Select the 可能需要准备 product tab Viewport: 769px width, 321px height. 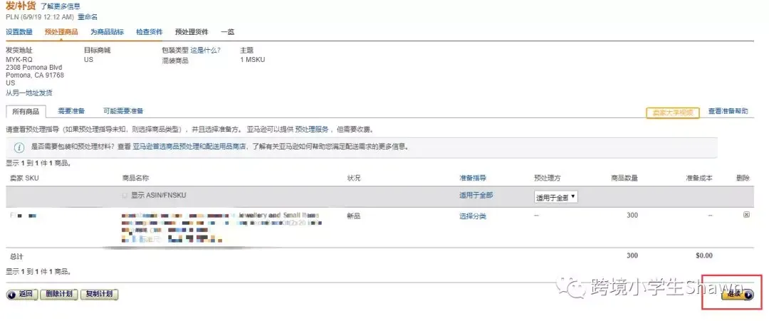point(123,111)
